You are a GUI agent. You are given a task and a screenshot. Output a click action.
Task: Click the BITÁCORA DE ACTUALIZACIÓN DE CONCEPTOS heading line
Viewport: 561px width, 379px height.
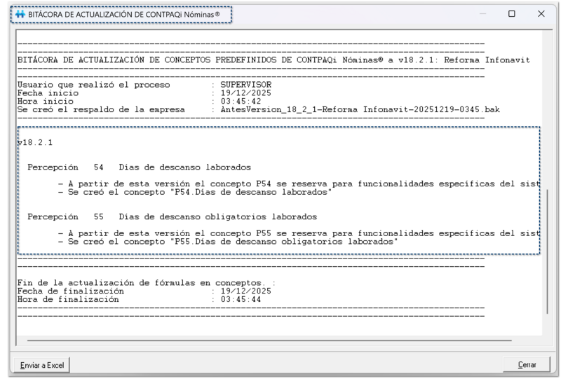(x=273, y=60)
